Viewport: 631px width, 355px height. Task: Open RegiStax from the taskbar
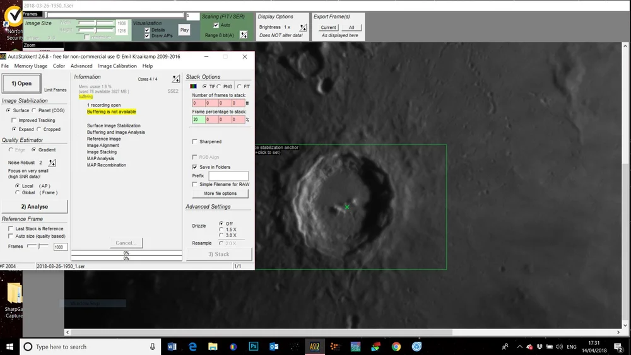pyautogui.click(x=355, y=347)
